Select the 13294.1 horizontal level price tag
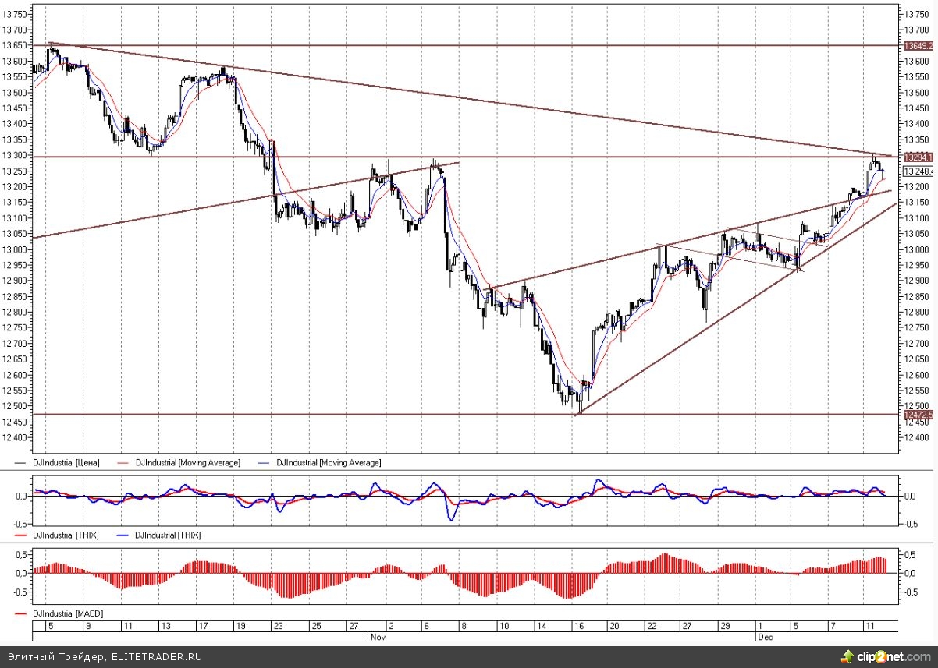 pos(918,157)
